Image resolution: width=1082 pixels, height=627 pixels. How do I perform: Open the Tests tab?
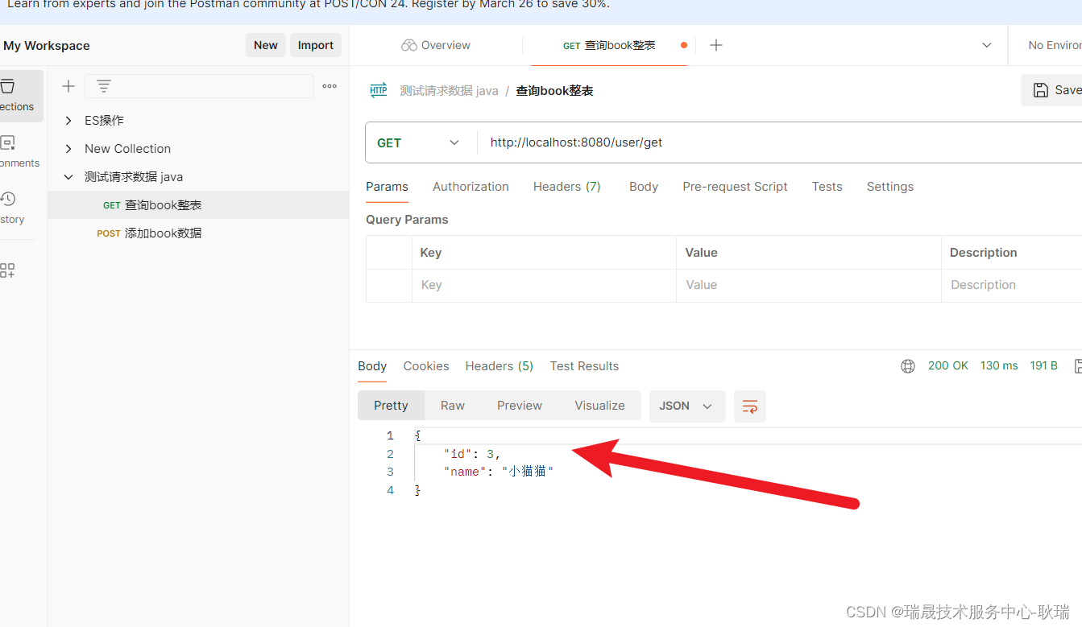click(x=827, y=186)
